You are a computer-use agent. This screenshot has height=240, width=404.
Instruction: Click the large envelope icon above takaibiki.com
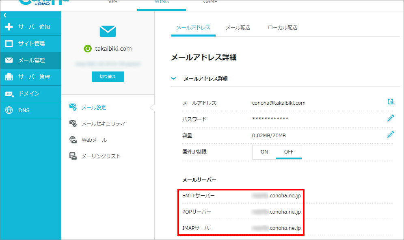108,31
